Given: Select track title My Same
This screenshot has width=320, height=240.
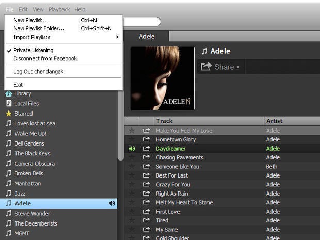Looking at the screenshot, I should pyautogui.click(x=167, y=229).
